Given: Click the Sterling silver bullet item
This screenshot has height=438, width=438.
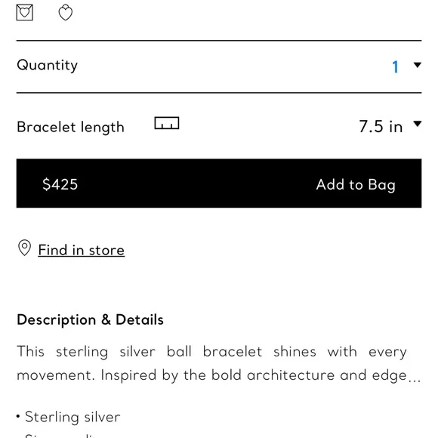Looking at the screenshot, I should [x=72, y=417].
